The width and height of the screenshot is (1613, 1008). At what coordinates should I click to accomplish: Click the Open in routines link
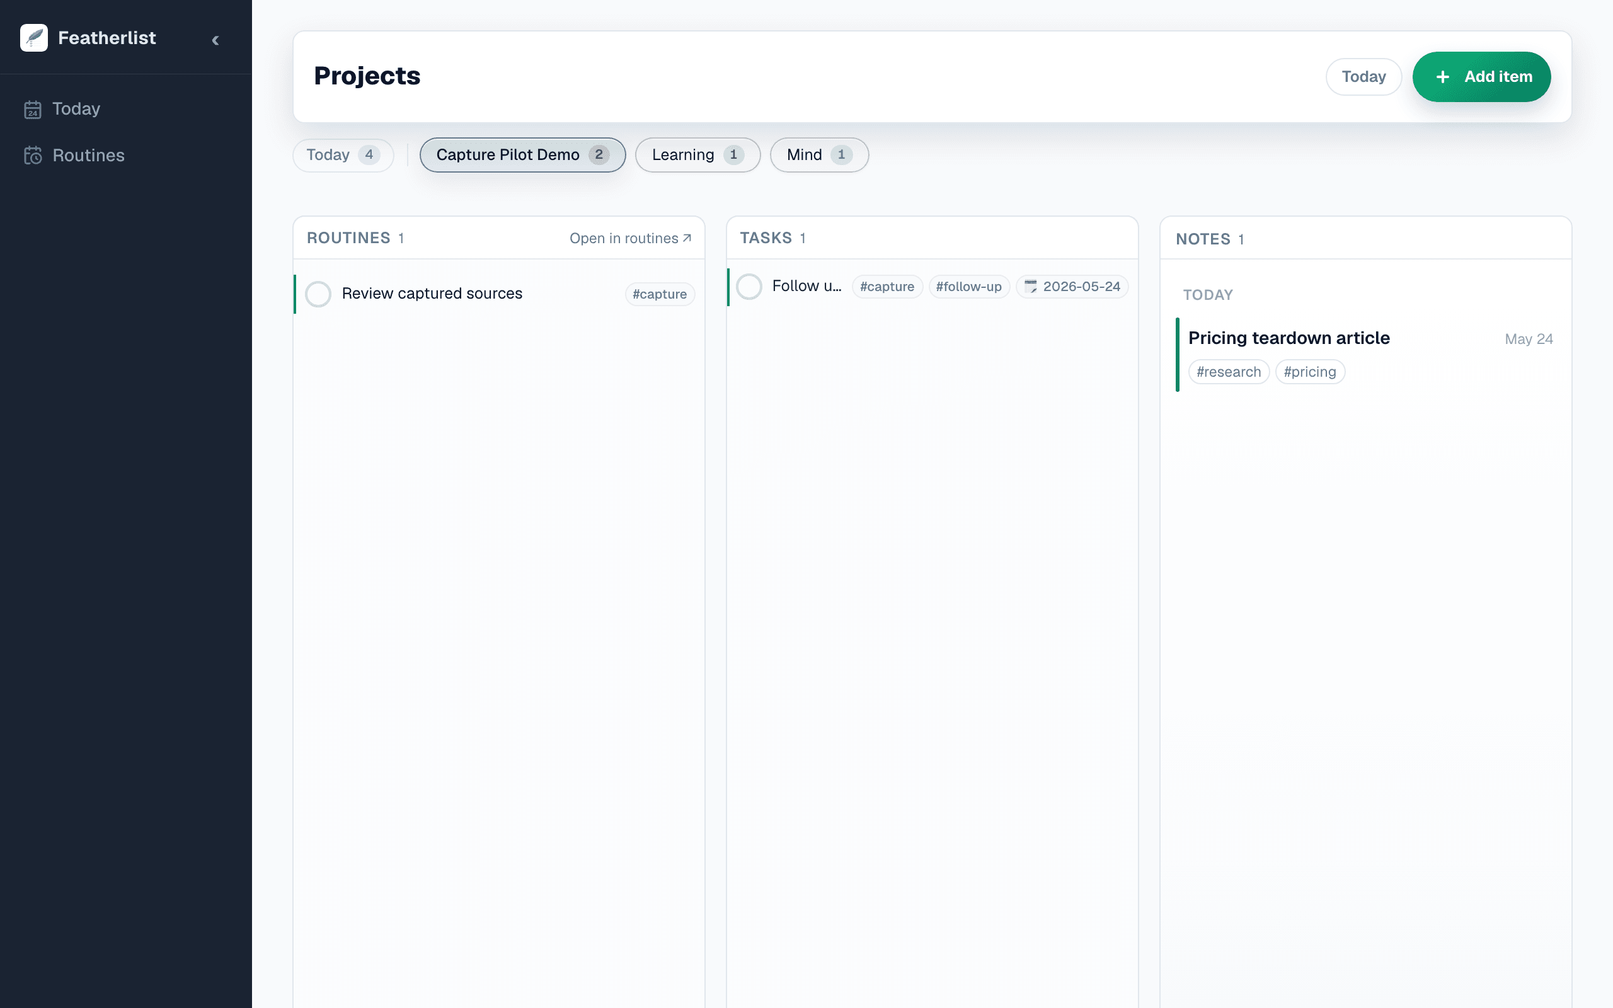click(x=631, y=238)
